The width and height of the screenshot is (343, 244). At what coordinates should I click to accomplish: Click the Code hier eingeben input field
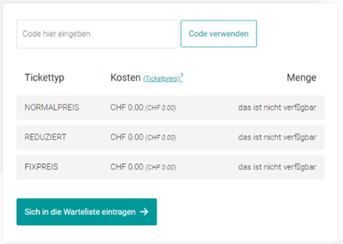click(97, 34)
